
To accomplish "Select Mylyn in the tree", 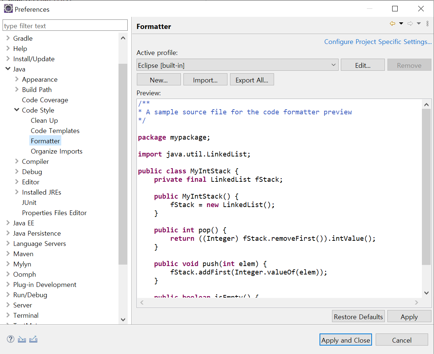I will (22, 264).
